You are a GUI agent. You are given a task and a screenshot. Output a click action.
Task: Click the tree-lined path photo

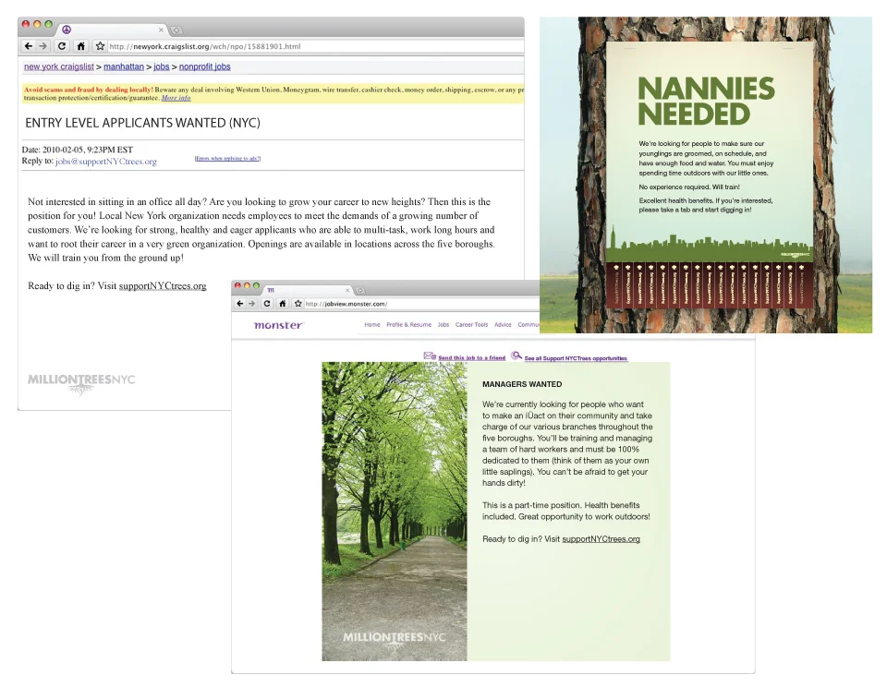(395, 512)
